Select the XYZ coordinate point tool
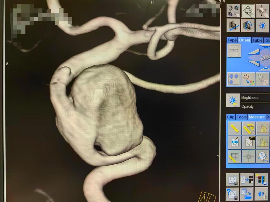Screen dimensions: 270x202 tap(248, 142)
